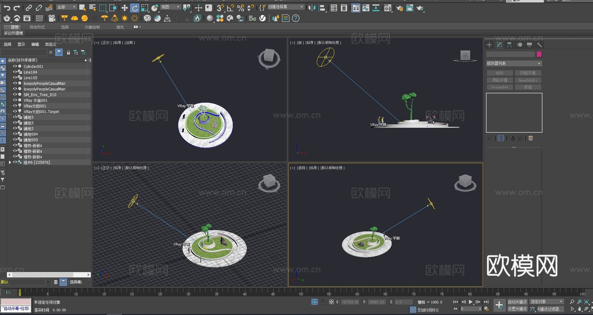Choose the Rectangular Selection Region tool
Image resolution: width=593 pixels, height=315 pixels.
tap(103, 8)
